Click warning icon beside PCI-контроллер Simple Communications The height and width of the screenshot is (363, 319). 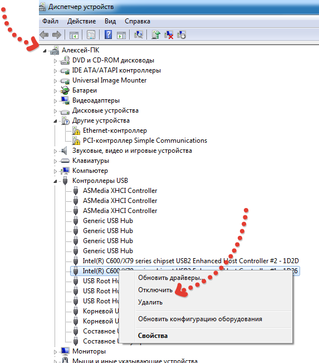(x=76, y=141)
